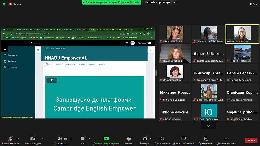Select Oleksandra Oleinikova video thumbnail
The height and width of the screenshot is (146, 260).
click(209, 34)
